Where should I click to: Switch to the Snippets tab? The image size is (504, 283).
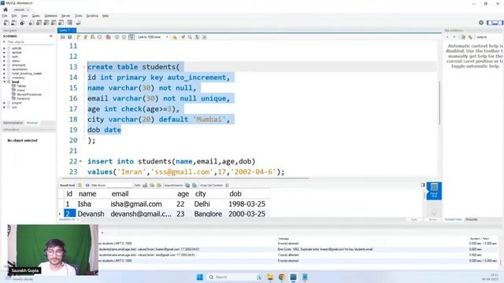pos(472,219)
